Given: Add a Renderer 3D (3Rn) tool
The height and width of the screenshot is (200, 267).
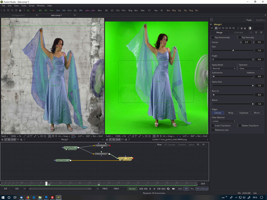Looking at the screenshot, I should tap(81, 10).
